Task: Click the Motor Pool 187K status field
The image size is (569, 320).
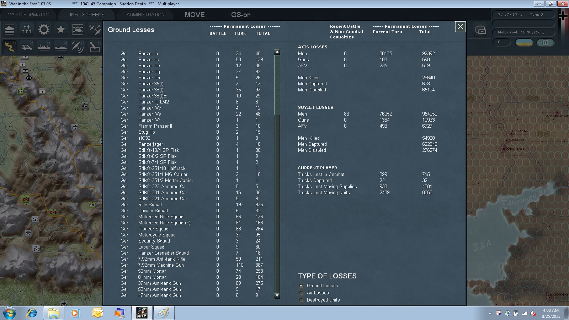Action: [x=523, y=32]
